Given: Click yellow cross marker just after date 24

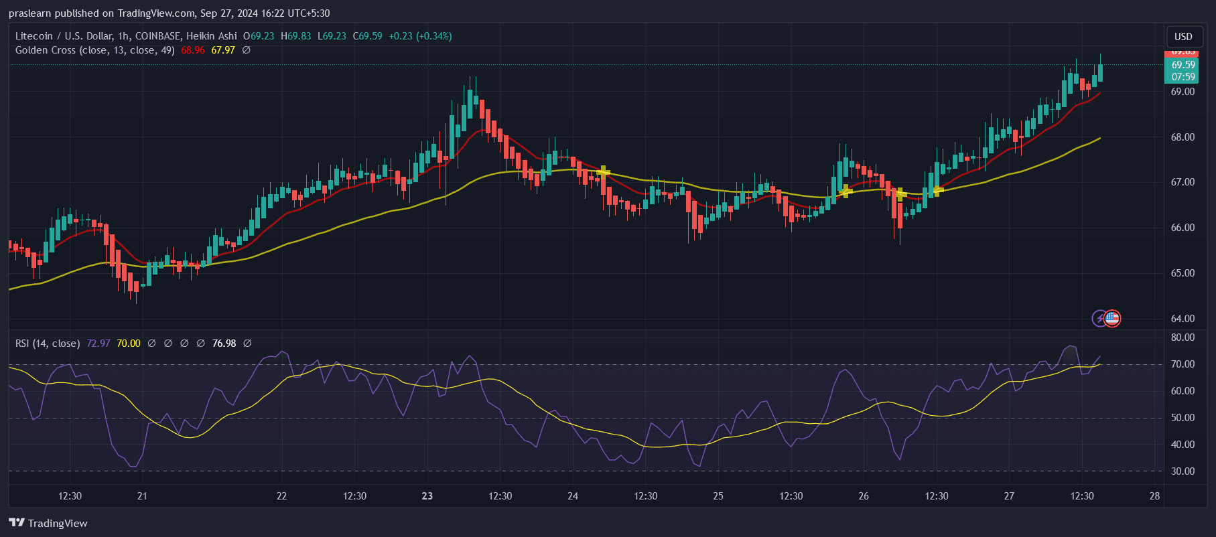Looking at the screenshot, I should click(x=603, y=172).
